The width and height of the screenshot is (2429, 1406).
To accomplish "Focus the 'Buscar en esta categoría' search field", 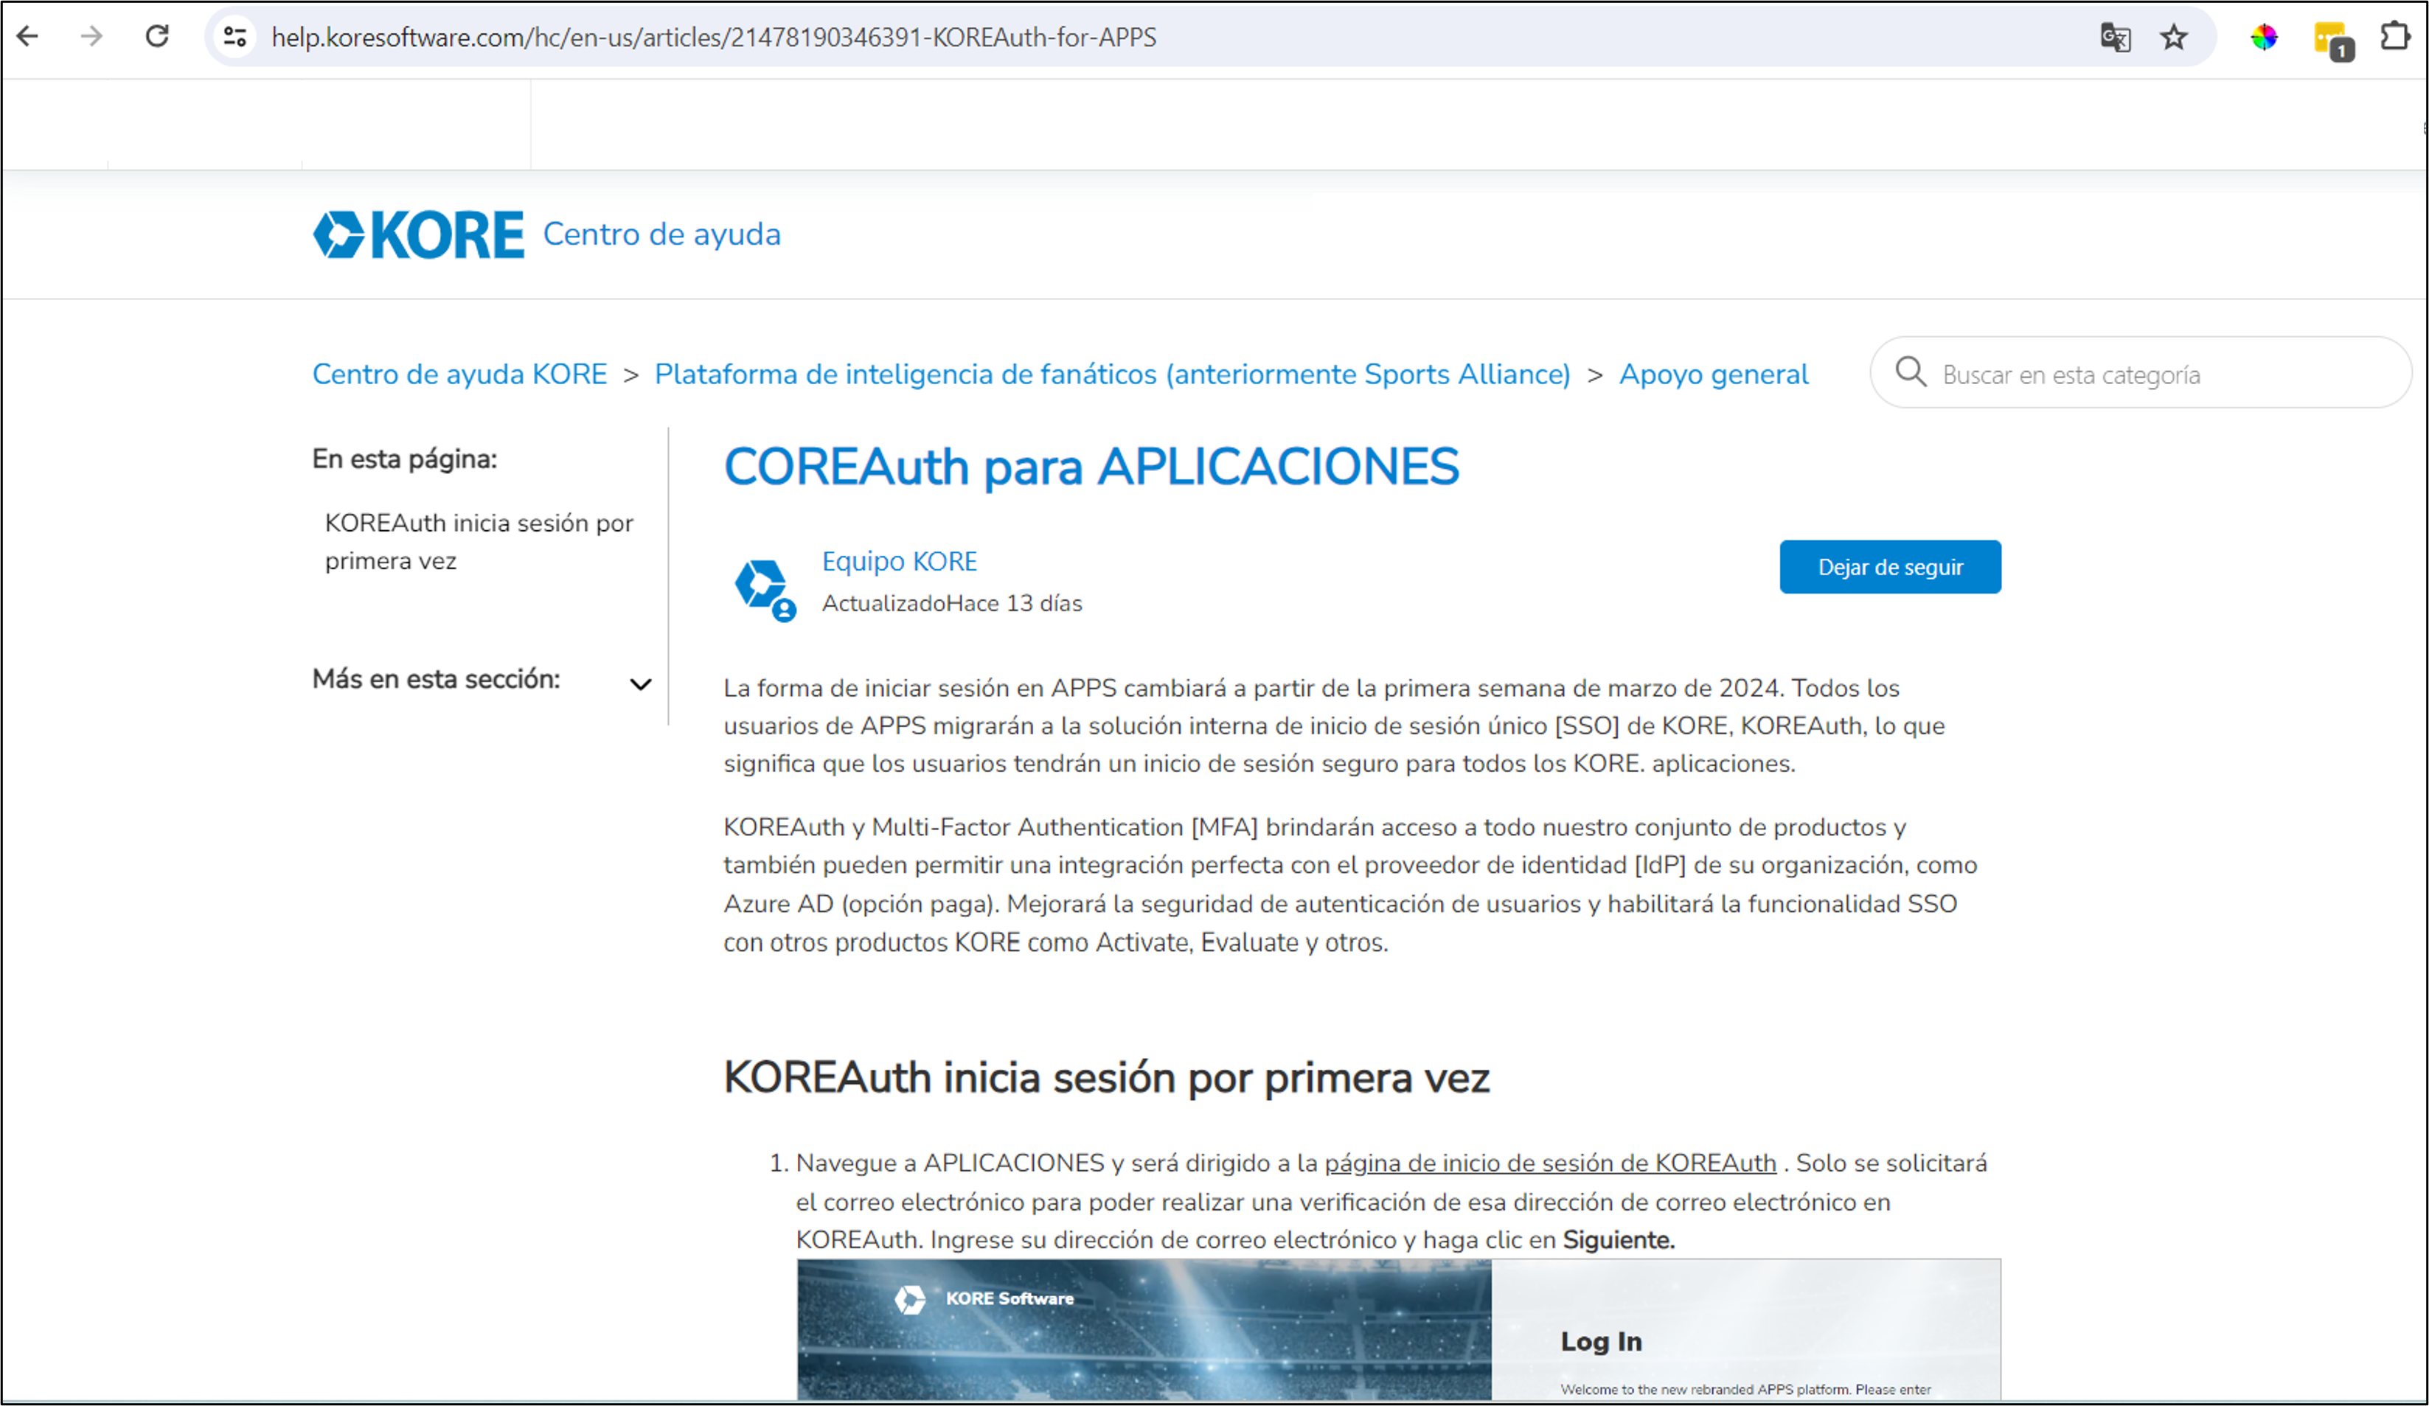I will [2140, 373].
